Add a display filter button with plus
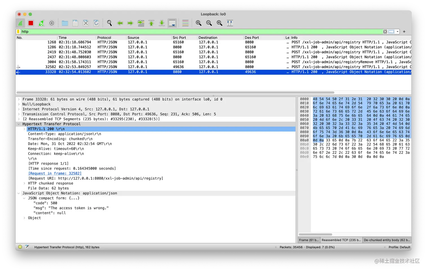The width and height of the screenshot is (427, 271). [x=404, y=32]
